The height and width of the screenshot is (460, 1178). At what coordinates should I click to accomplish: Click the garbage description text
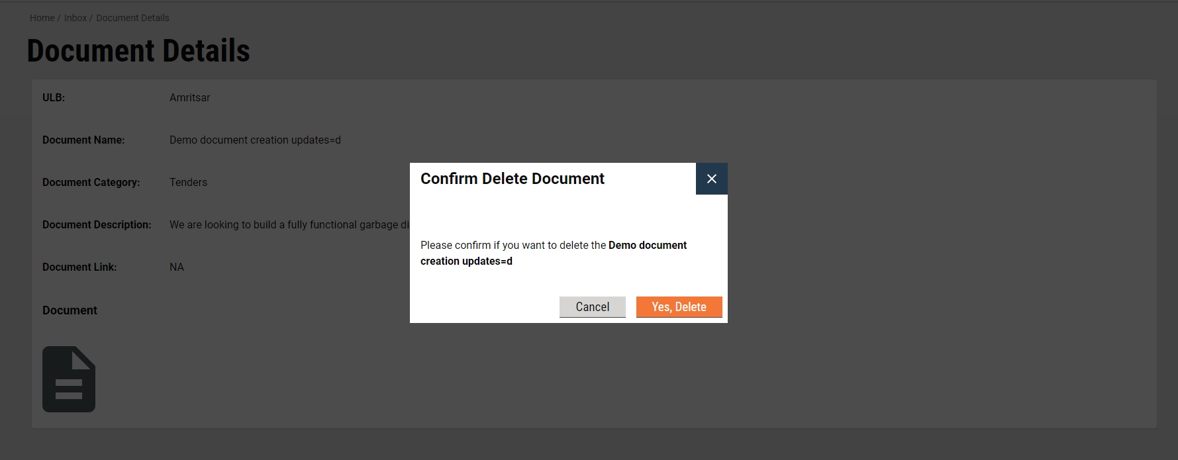(x=289, y=224)
